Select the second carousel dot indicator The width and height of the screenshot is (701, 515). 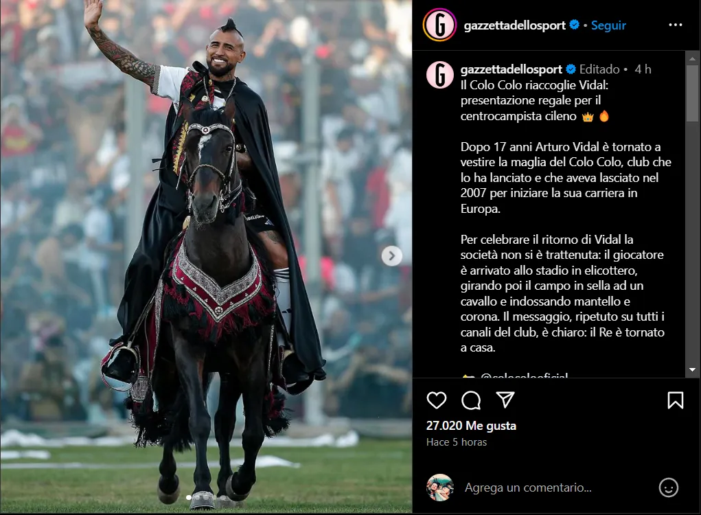point(197,496)
